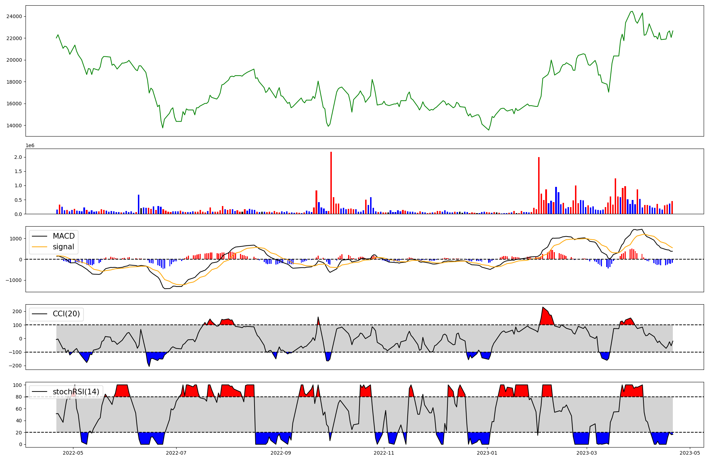Viewport: 709px width, 461px height.
Task: Click the 14000 price axis label
Action: (x=14, y=126)
